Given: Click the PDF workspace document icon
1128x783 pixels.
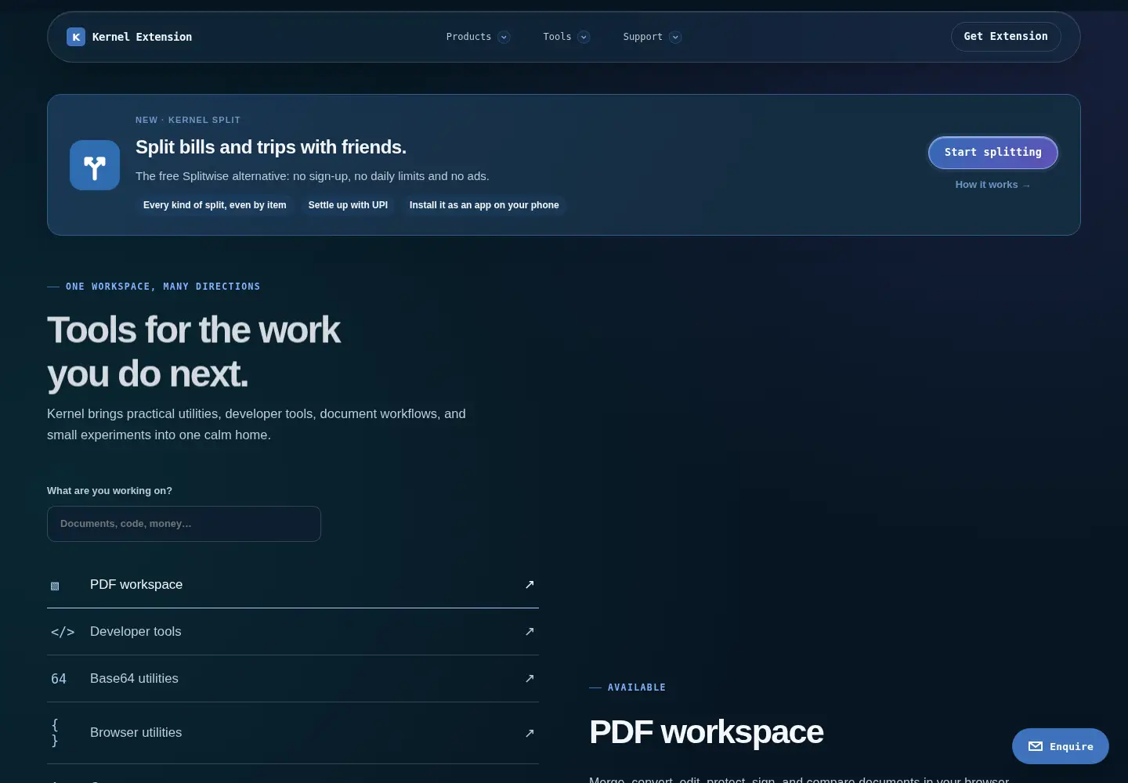Looking at the screenshot, I should coord(55,586).
